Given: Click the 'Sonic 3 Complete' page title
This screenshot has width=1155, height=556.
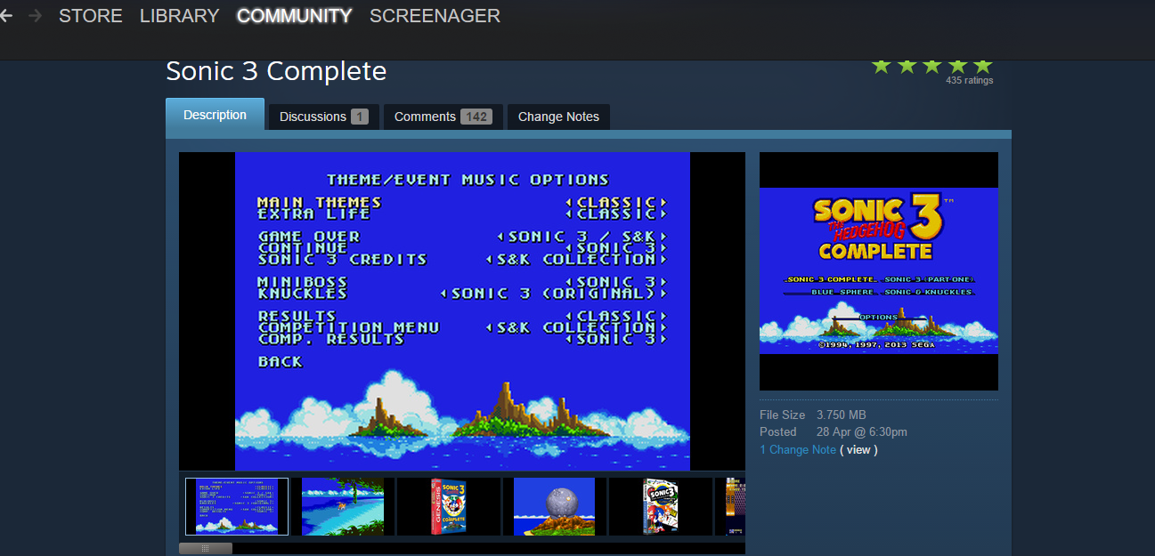Looking at the screenshot, I should [276, 71].
